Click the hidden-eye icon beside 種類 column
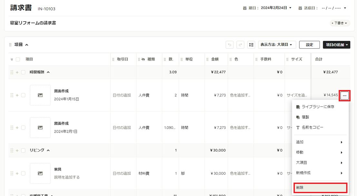The height and width of the screenshot is (196, 357). tap(143, 59)
